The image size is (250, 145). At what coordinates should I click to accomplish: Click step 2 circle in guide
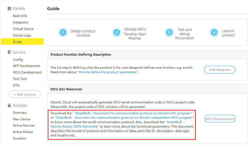117,33
